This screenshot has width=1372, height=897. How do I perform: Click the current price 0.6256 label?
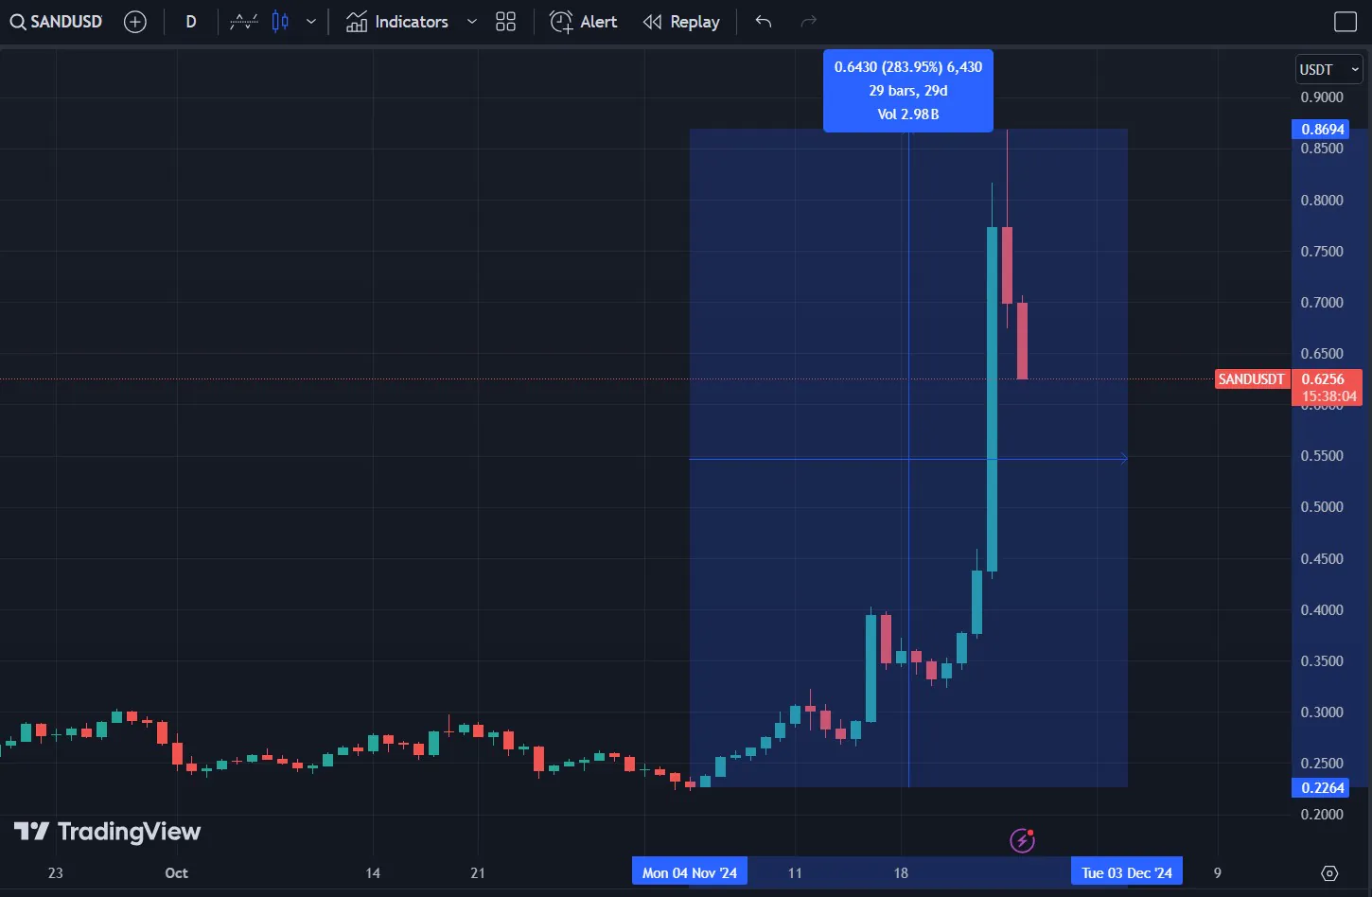tap(1323, 378)
